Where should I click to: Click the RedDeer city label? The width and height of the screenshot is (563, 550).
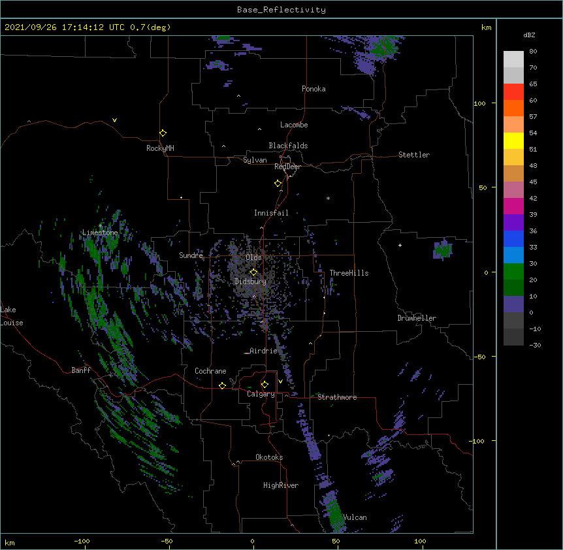tap(287, 167)
